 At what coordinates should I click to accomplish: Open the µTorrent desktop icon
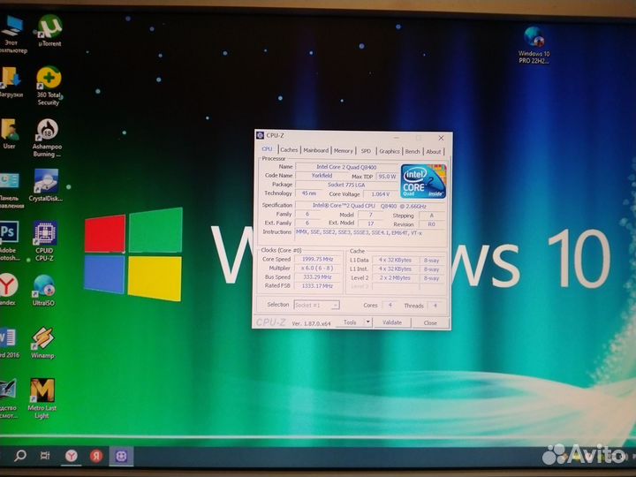point(49,31)
